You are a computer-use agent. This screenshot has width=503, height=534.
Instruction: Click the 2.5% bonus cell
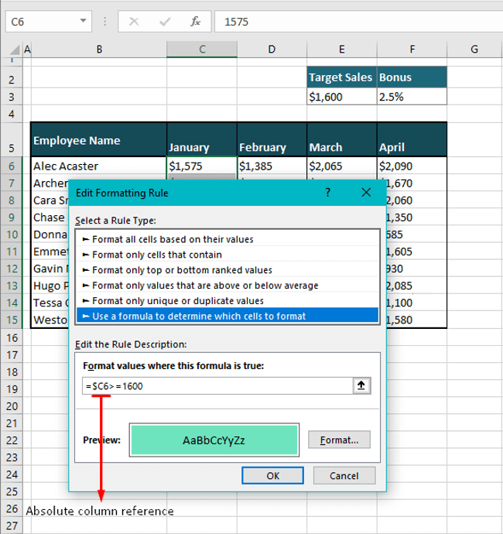[412, 97]
